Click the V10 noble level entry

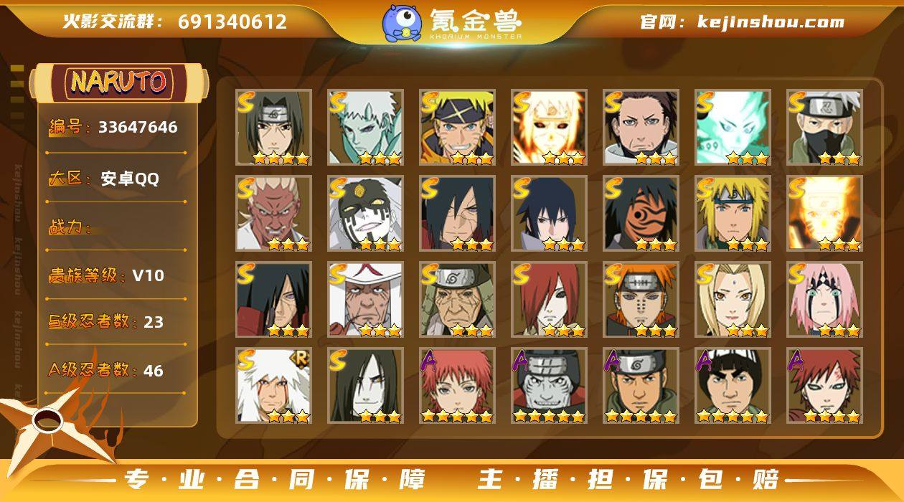click(x=116, y=275)
